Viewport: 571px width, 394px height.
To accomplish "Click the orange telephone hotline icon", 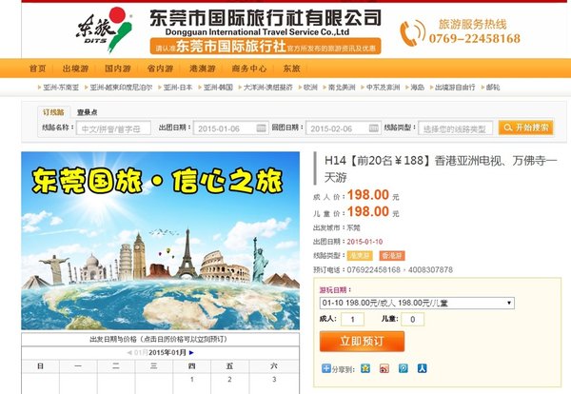I will coord(412,32).
